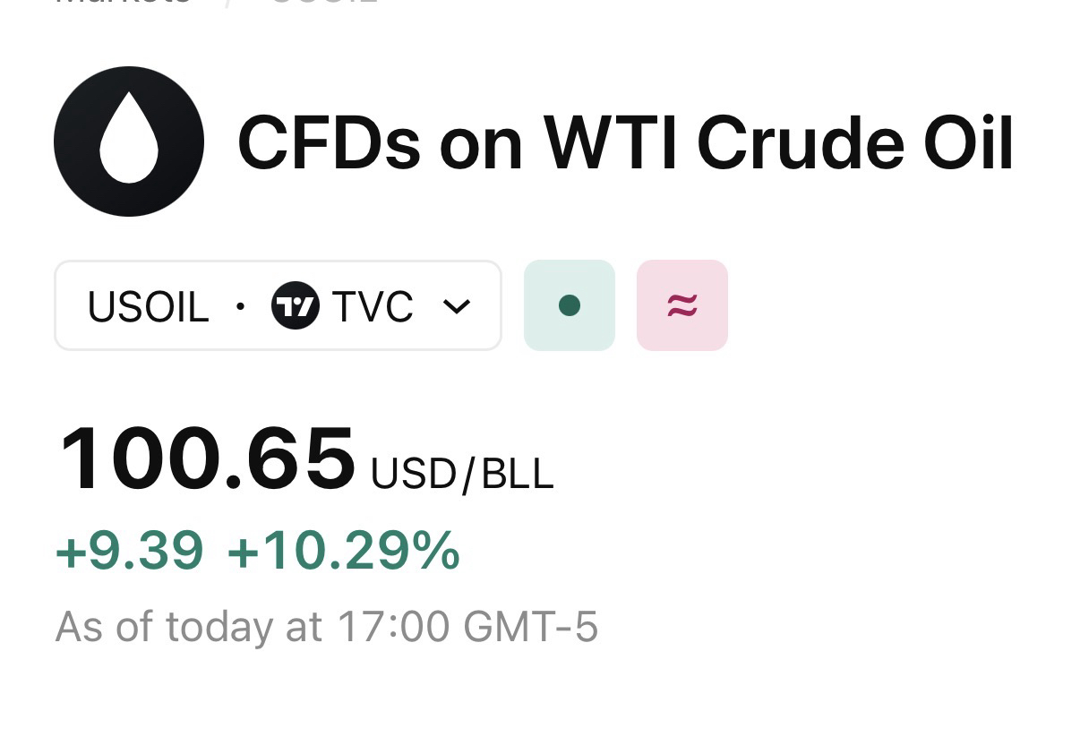The height and width of the screenshot is (737, 1080).
Task: Open the USOIL breadcrumb at the top
Action: coord(322,4)
